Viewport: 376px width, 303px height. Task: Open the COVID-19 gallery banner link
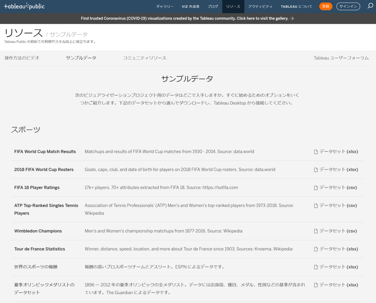pos(187,19)
